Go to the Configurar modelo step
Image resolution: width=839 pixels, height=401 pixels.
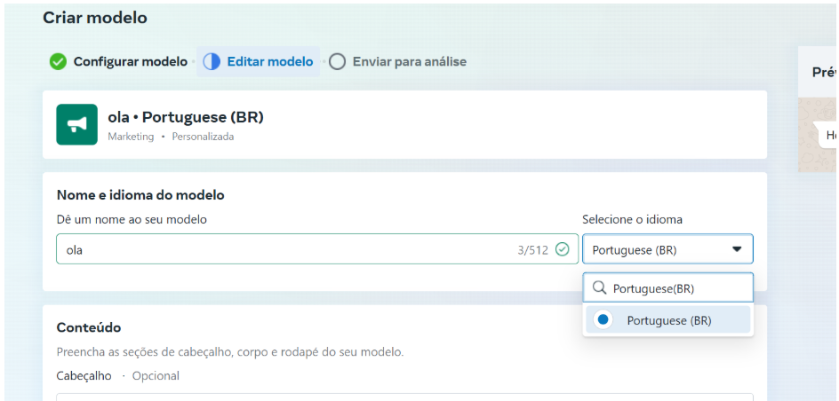pos(130,61)
